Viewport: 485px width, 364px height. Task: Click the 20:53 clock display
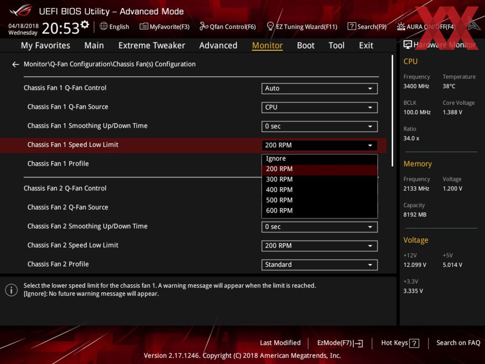[61, 28]
